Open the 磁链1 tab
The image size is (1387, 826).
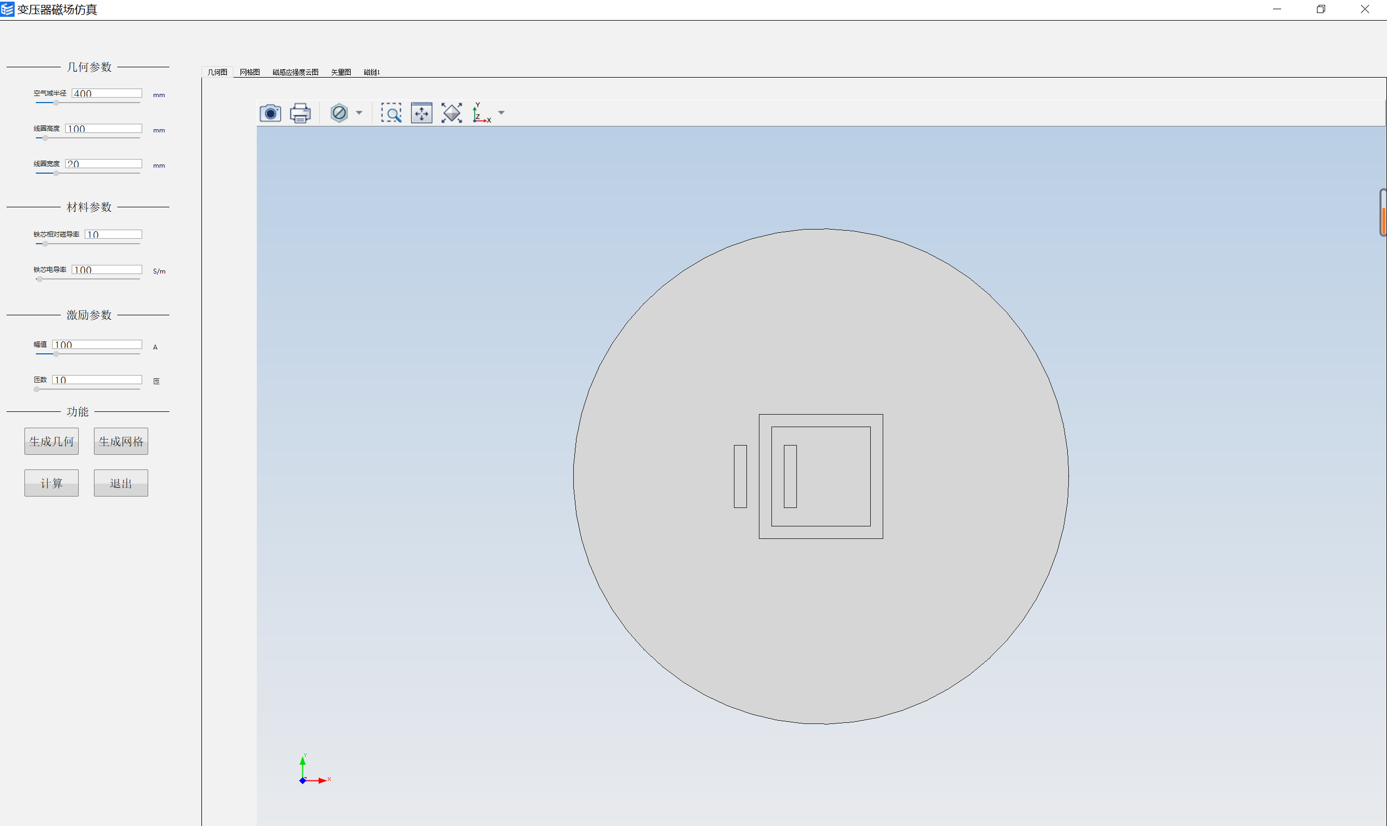371,72
